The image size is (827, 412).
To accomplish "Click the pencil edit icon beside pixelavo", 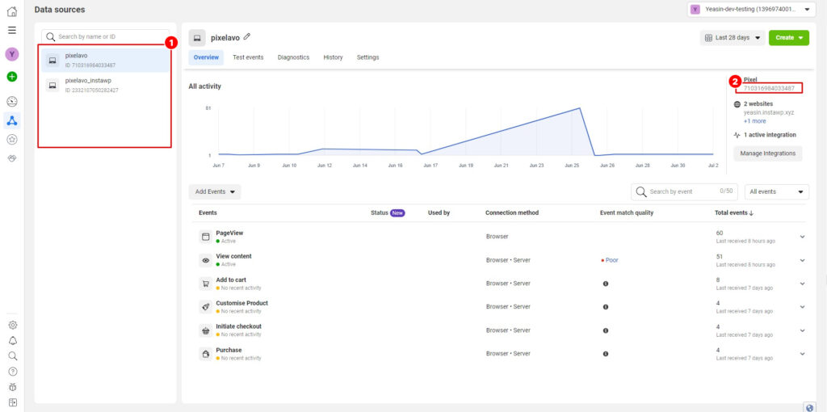I will pos(247,37).
